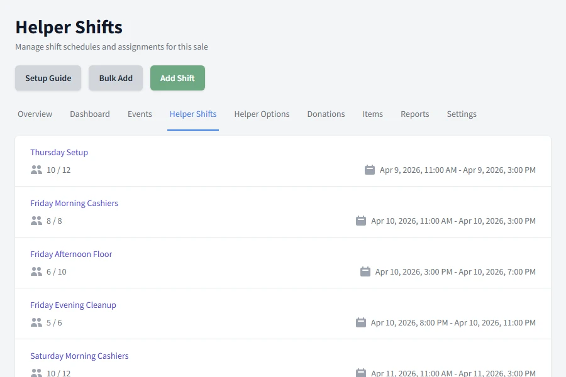Click the 'Manage shift schedules' subtitle text
This screenshot has height=377, width=566.
(111, 47)
